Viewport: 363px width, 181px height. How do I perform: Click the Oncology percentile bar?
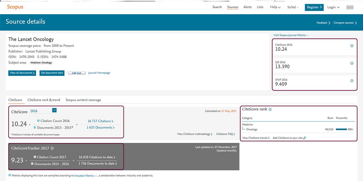point(341,130)
